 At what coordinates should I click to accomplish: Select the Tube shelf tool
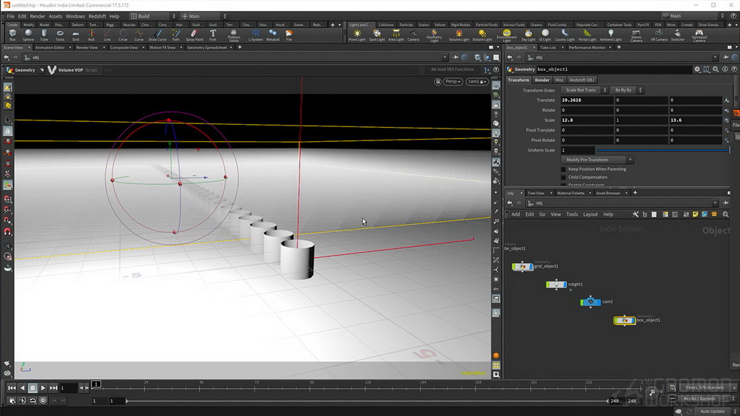point(44,35)
